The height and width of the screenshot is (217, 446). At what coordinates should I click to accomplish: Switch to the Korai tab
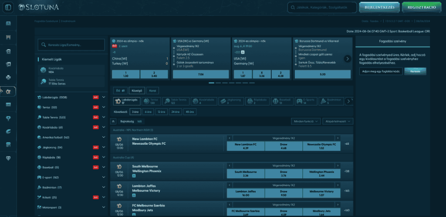coord(152,91)
